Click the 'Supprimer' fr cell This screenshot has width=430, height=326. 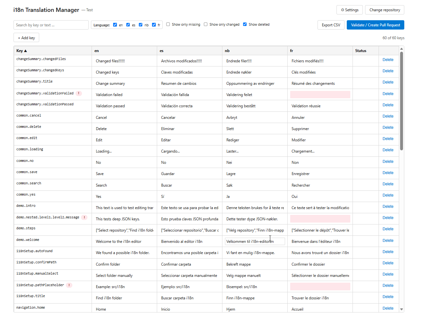pos(320,128)
